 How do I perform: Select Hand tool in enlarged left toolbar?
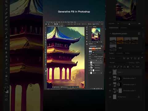click(x=6, y=76)
